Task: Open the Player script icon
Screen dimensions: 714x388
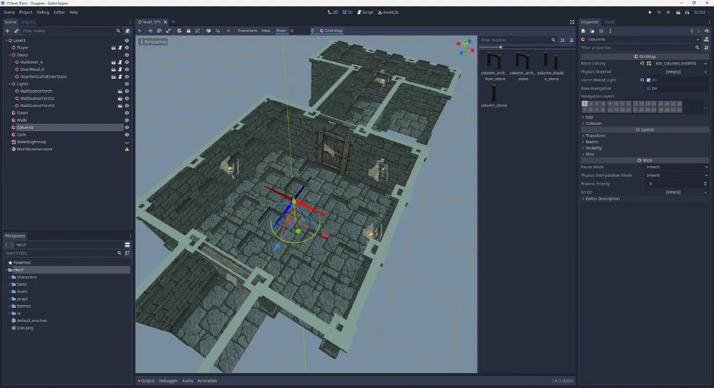Action: point(120,48)
